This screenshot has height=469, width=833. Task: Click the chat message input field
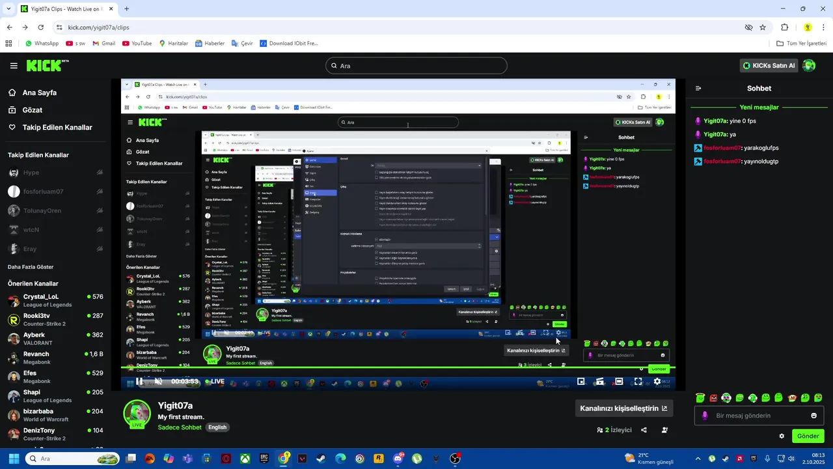click(x=759, y=416)
